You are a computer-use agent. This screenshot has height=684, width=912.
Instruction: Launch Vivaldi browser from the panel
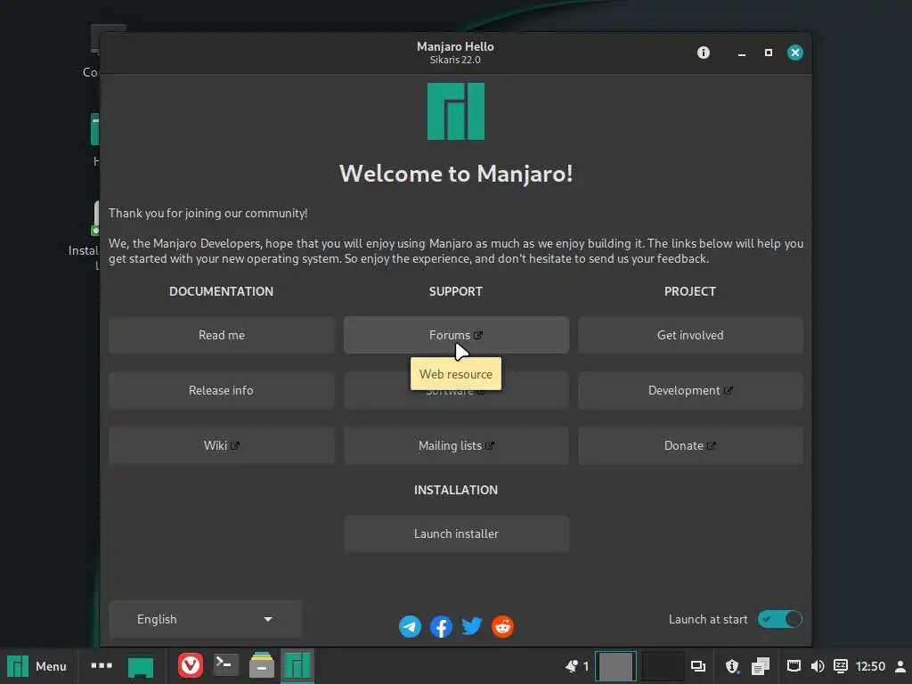click(191, 666)
